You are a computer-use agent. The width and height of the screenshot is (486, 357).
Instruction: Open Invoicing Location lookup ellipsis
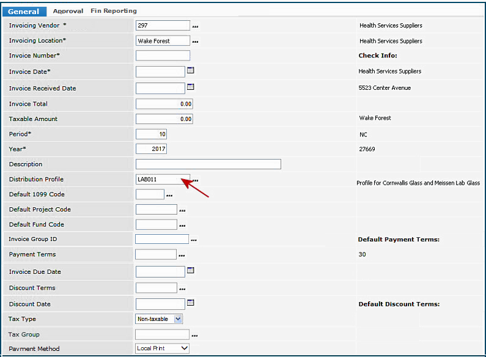tap(196, 42)
